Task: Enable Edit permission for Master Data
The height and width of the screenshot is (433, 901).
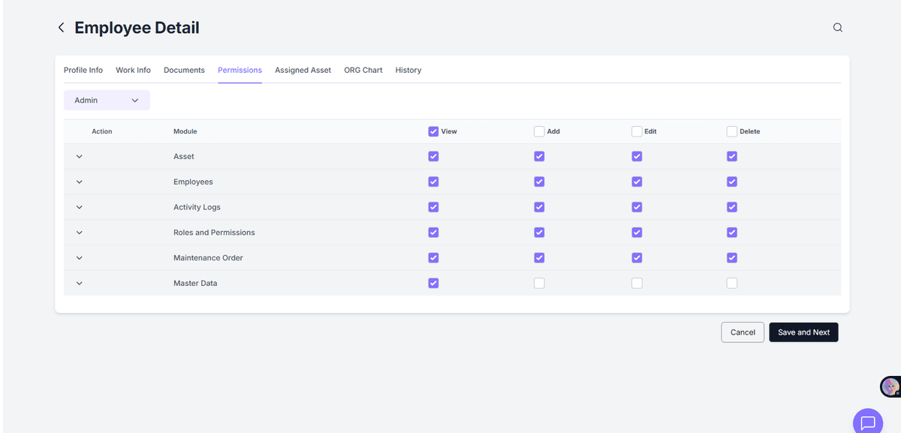Action: pyautogui.click(x=637, y=283)
